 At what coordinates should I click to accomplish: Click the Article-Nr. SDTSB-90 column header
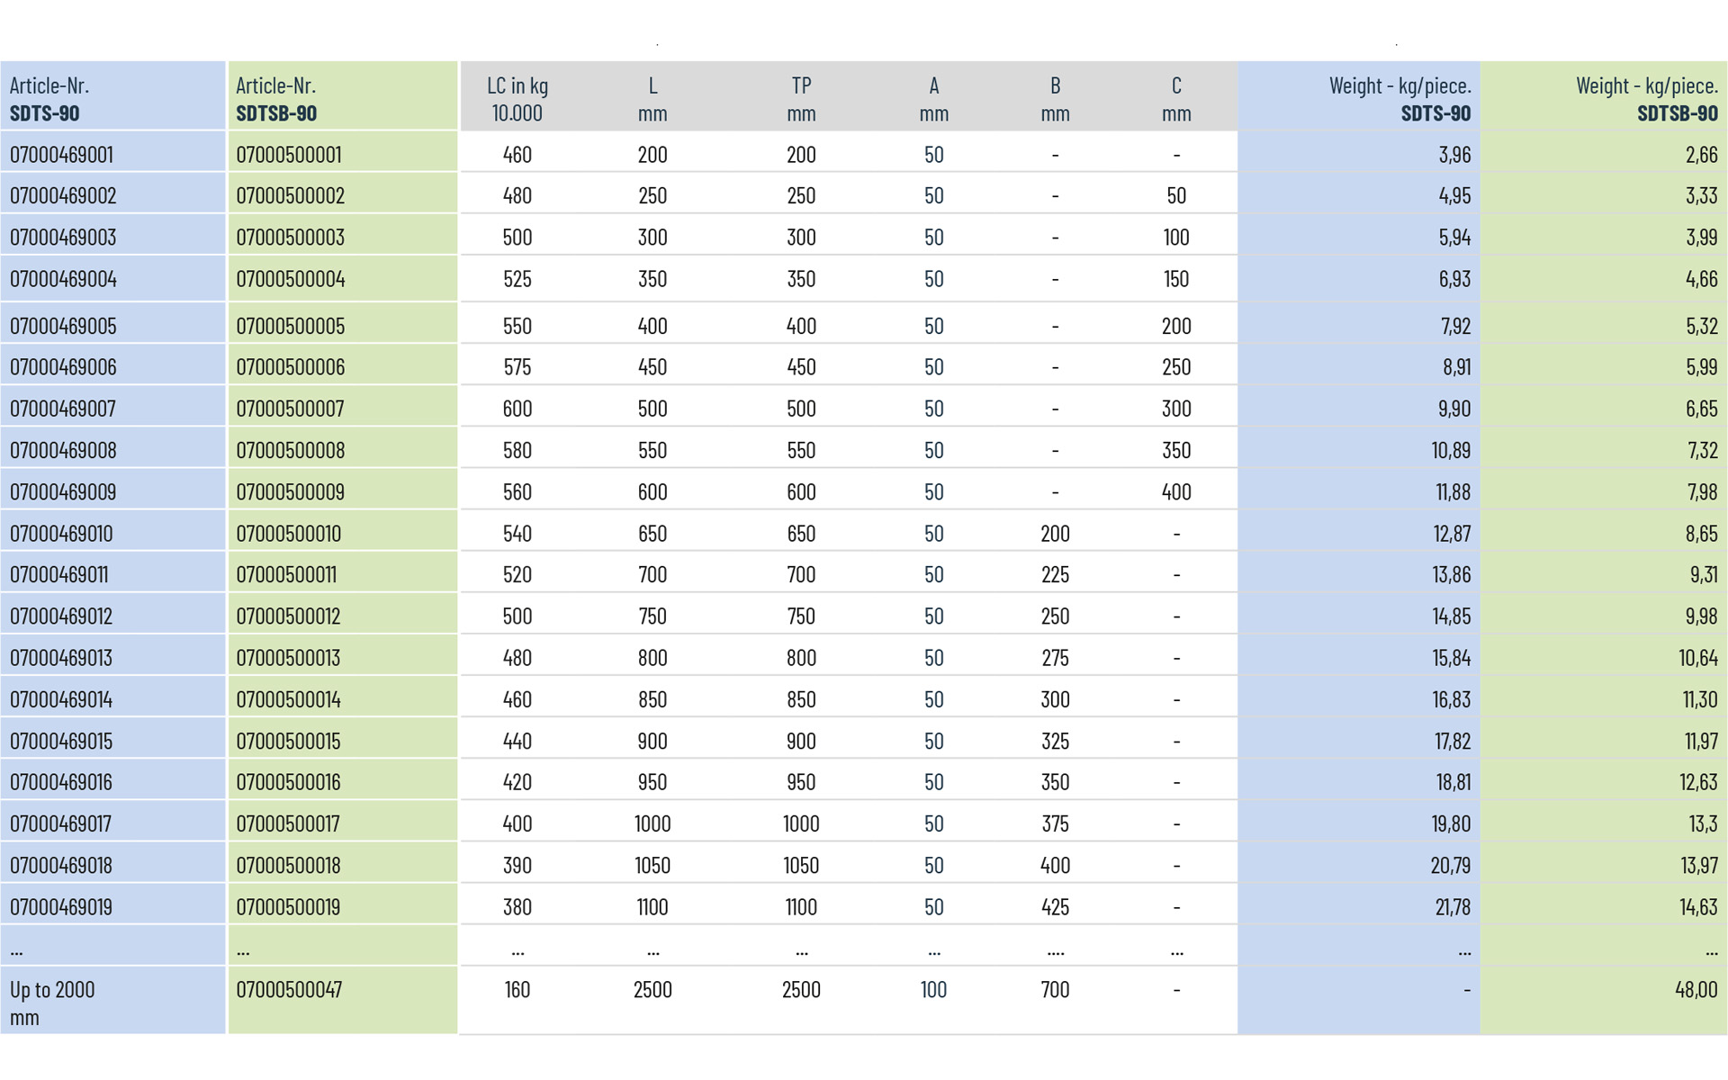click(276, 99)
